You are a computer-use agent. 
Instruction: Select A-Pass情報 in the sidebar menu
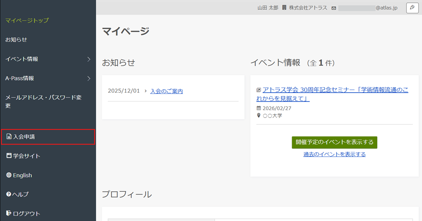click(19, 78)
